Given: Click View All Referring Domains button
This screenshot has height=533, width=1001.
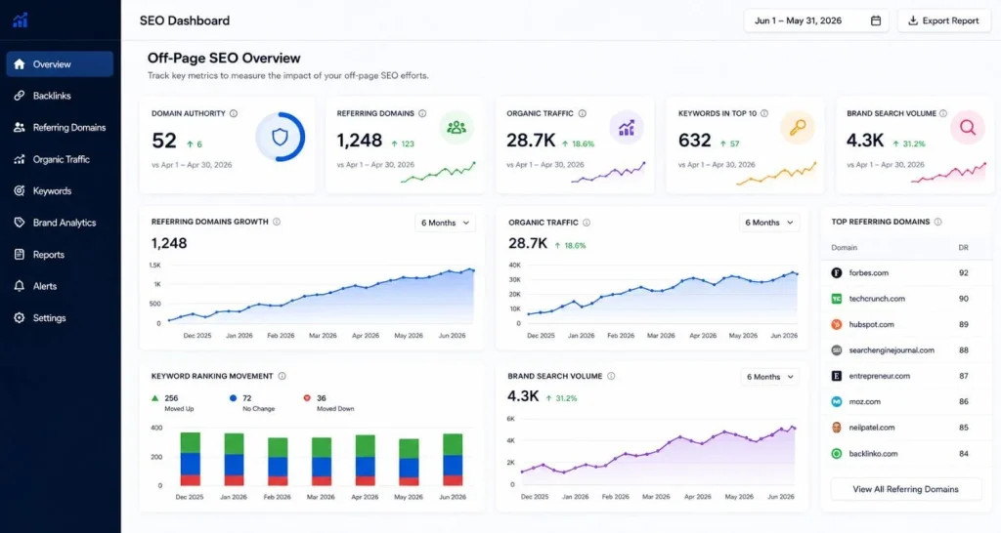Looking at the screenshot, I should (905, 489).
